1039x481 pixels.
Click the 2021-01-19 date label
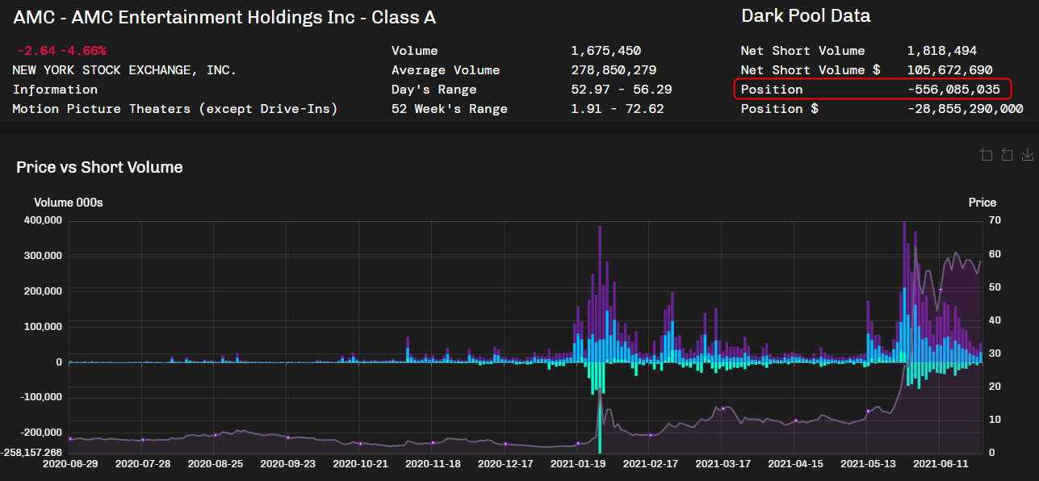tap(578, 464)
